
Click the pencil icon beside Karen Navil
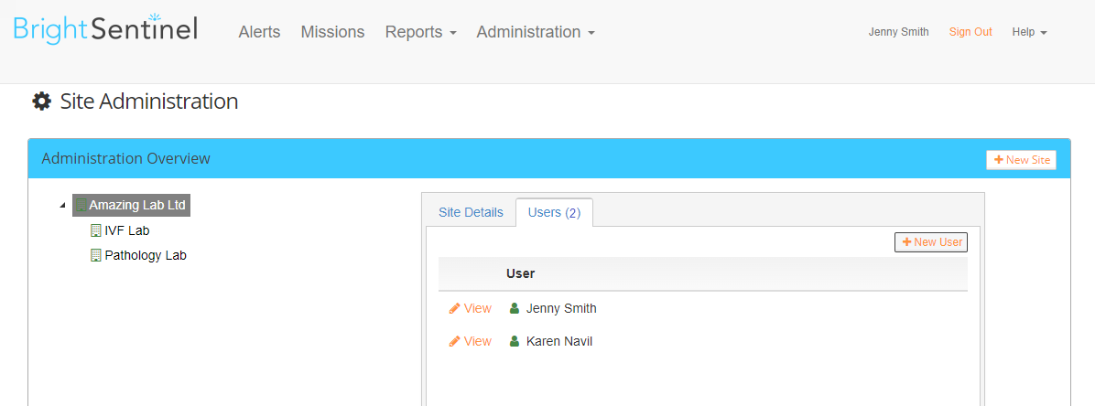click(455, 341)
